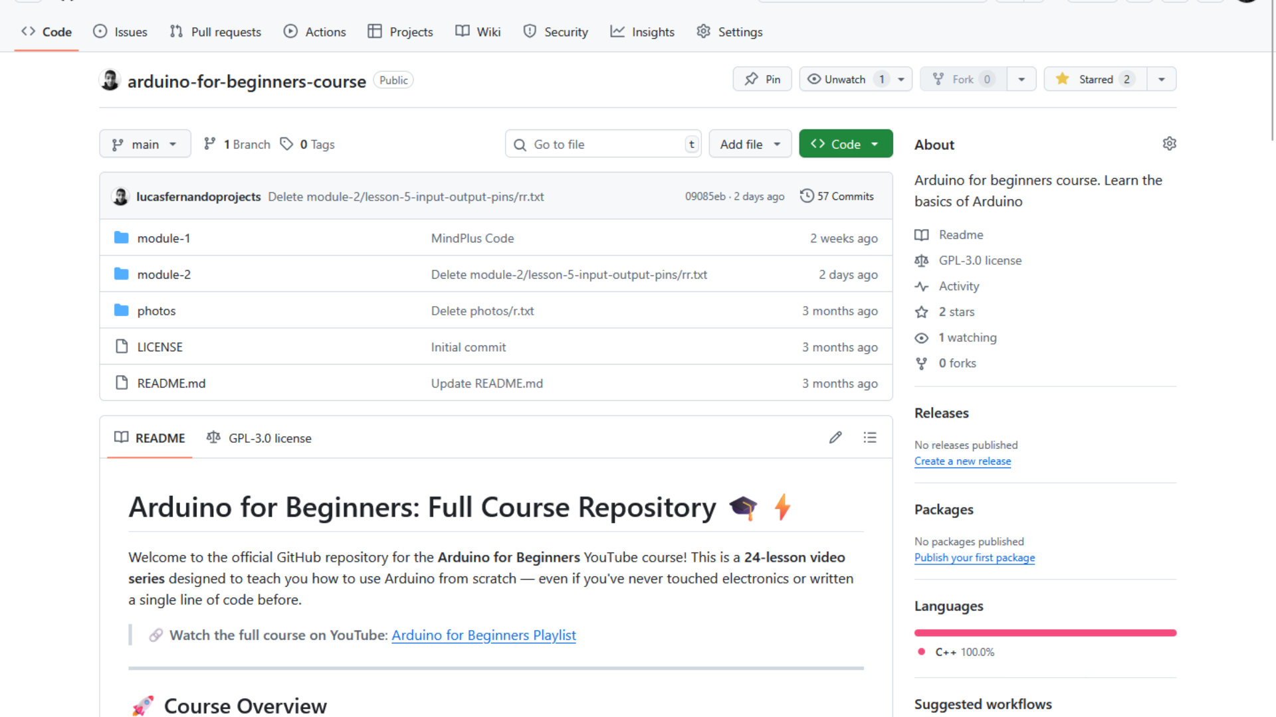
Task: Open the main branch selector
Action: (x=145, y=144)
